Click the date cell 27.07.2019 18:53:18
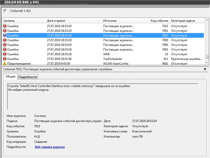This screenshot has height=158, width=210. pyautogui.click(x=59, y=54)
